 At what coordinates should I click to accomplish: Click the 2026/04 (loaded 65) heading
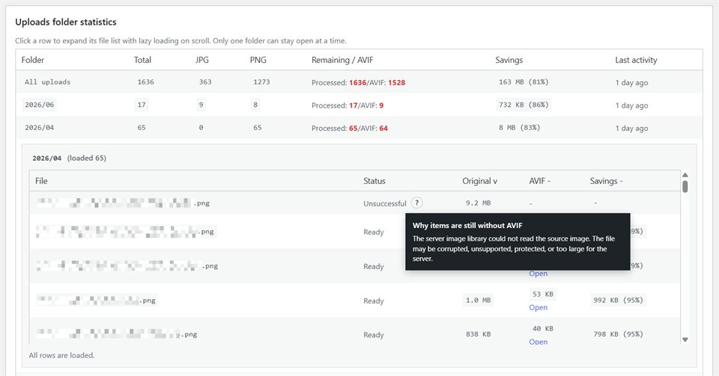tap(69, 158)
